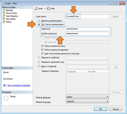
Task: Maximize the Login - New window
Action: point(116,3)
